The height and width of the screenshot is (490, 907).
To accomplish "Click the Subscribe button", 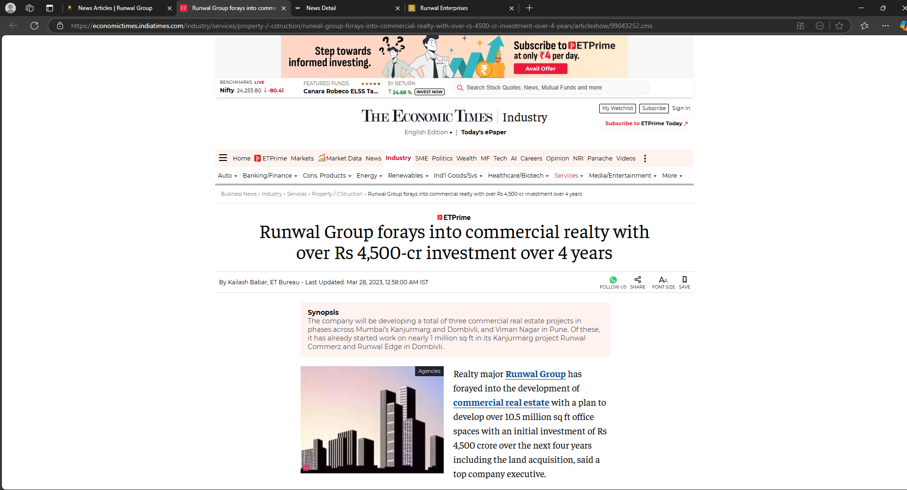I will 654,108.
